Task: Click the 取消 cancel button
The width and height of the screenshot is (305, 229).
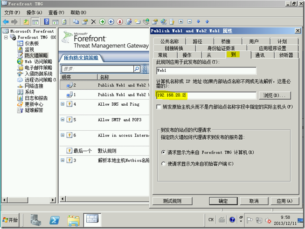Action: tap(254, 201)
